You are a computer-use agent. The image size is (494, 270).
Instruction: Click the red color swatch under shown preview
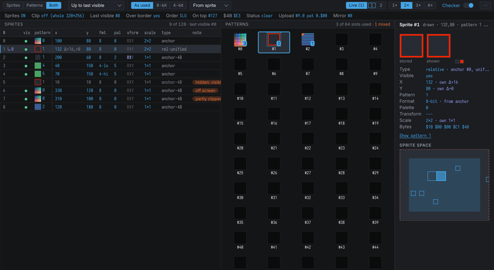click(462, 62)
